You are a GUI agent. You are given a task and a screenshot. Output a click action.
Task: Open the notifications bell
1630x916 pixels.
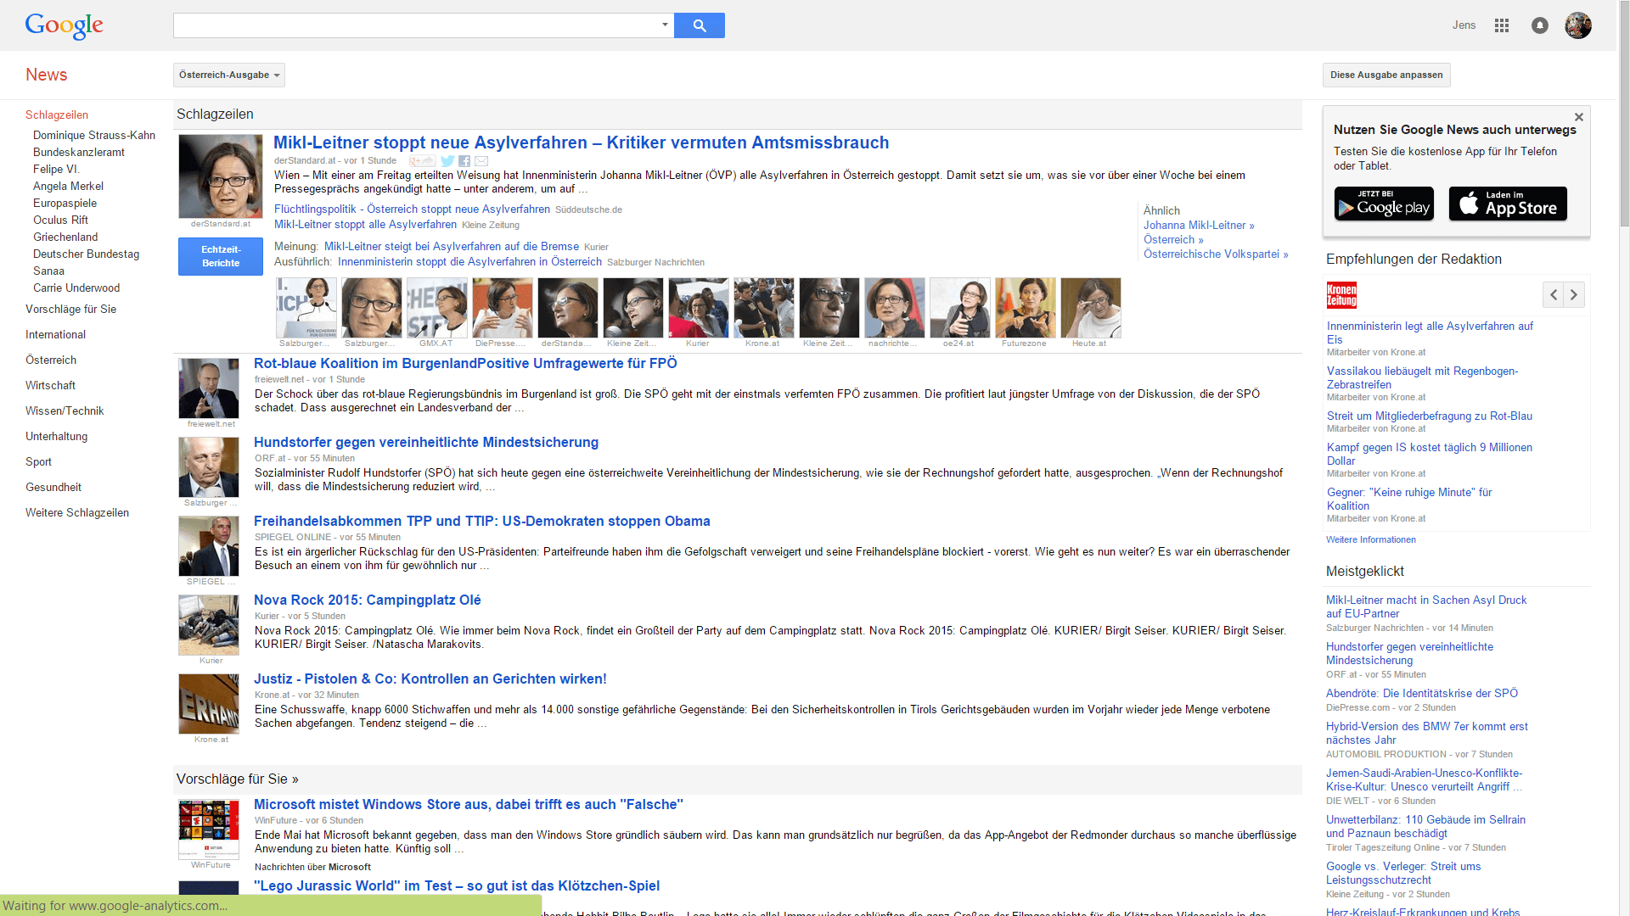pos(1539,25)
